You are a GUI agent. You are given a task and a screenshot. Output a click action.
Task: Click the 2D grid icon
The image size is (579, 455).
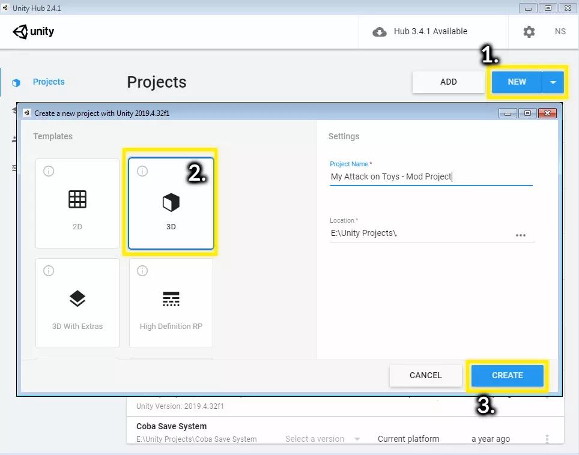[77, 200]
